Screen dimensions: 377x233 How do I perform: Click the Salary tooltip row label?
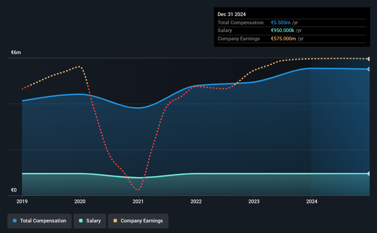pyautogui.click(x=225, y=31)
